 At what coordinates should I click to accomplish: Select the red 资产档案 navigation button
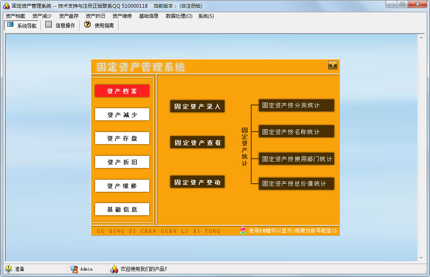(x=122, y=91)
